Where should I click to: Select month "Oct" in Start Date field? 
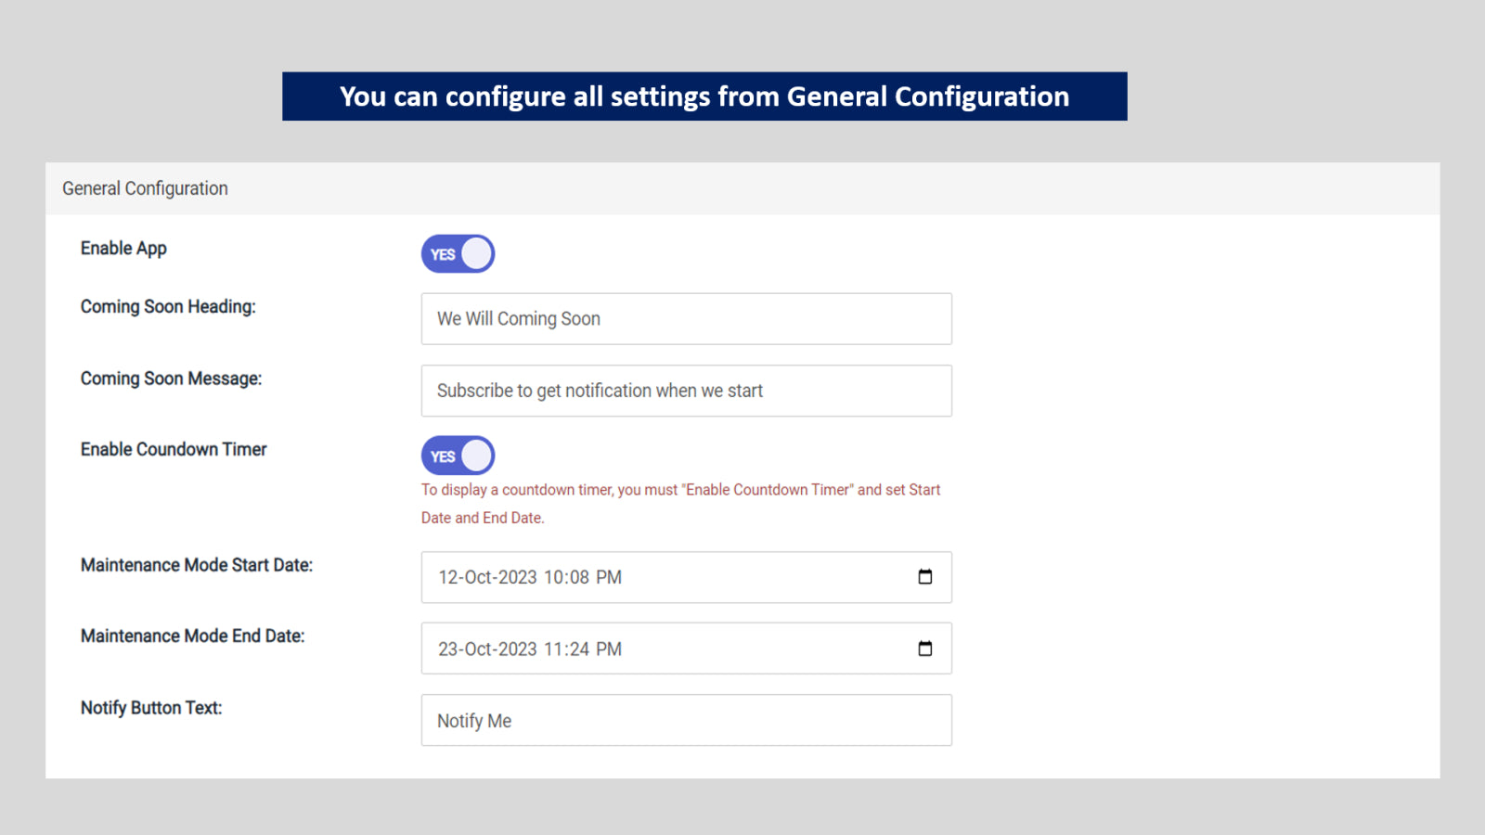478,577
